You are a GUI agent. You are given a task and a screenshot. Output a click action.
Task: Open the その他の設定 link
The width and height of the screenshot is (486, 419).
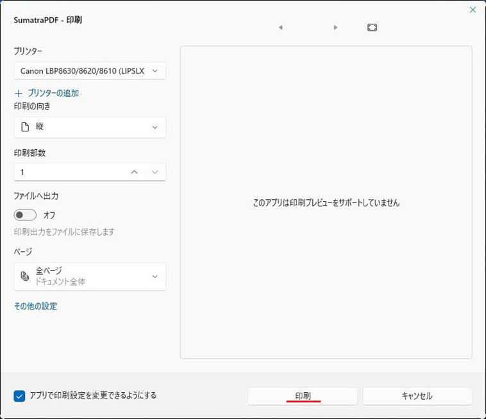click(35, 306)
